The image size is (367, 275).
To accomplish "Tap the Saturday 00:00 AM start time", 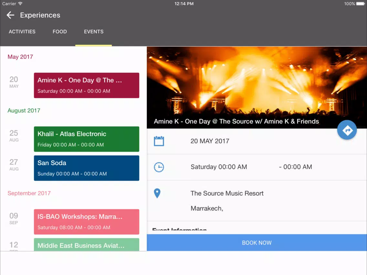I will pyautogui.click(x=219, y=167).
